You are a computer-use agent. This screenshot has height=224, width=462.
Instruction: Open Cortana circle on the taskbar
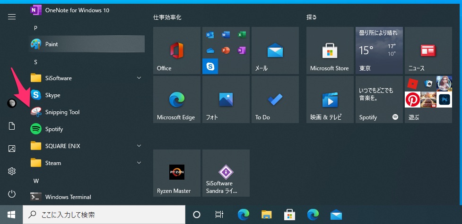coord(197,215)
